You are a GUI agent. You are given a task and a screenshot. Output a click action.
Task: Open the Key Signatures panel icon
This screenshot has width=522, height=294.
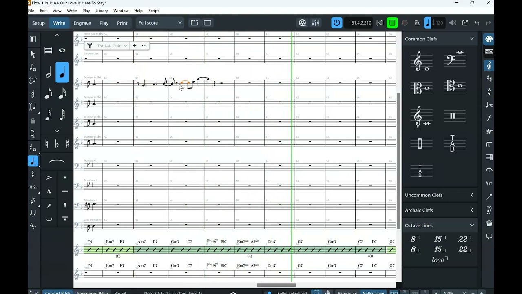(489, 78)
